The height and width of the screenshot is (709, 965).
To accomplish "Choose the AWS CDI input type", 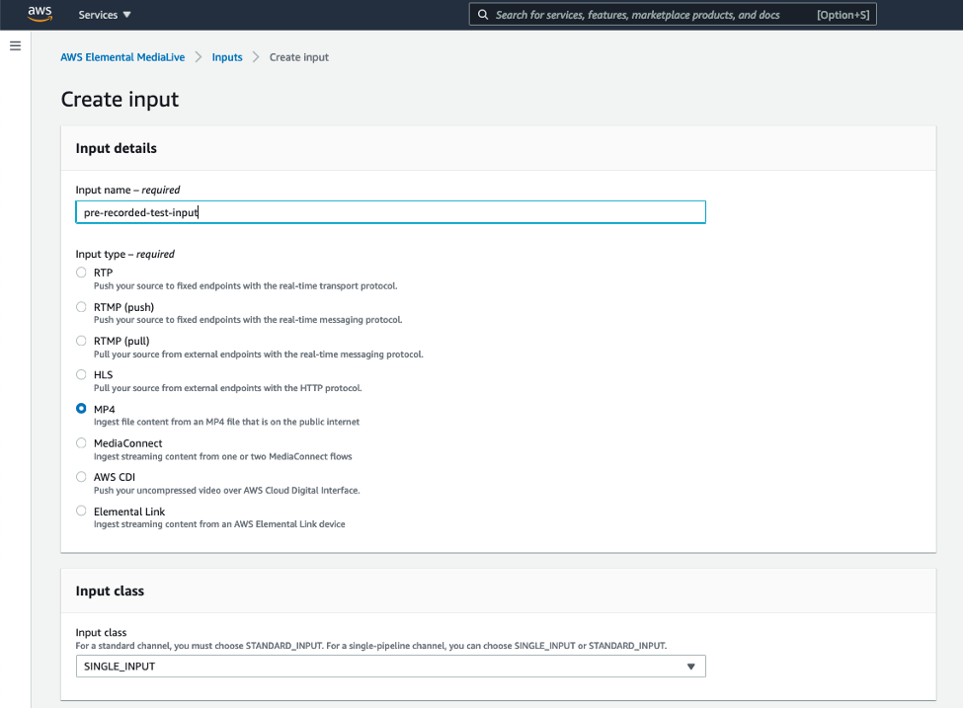I will pyautogui.click(x=81, y=477).
